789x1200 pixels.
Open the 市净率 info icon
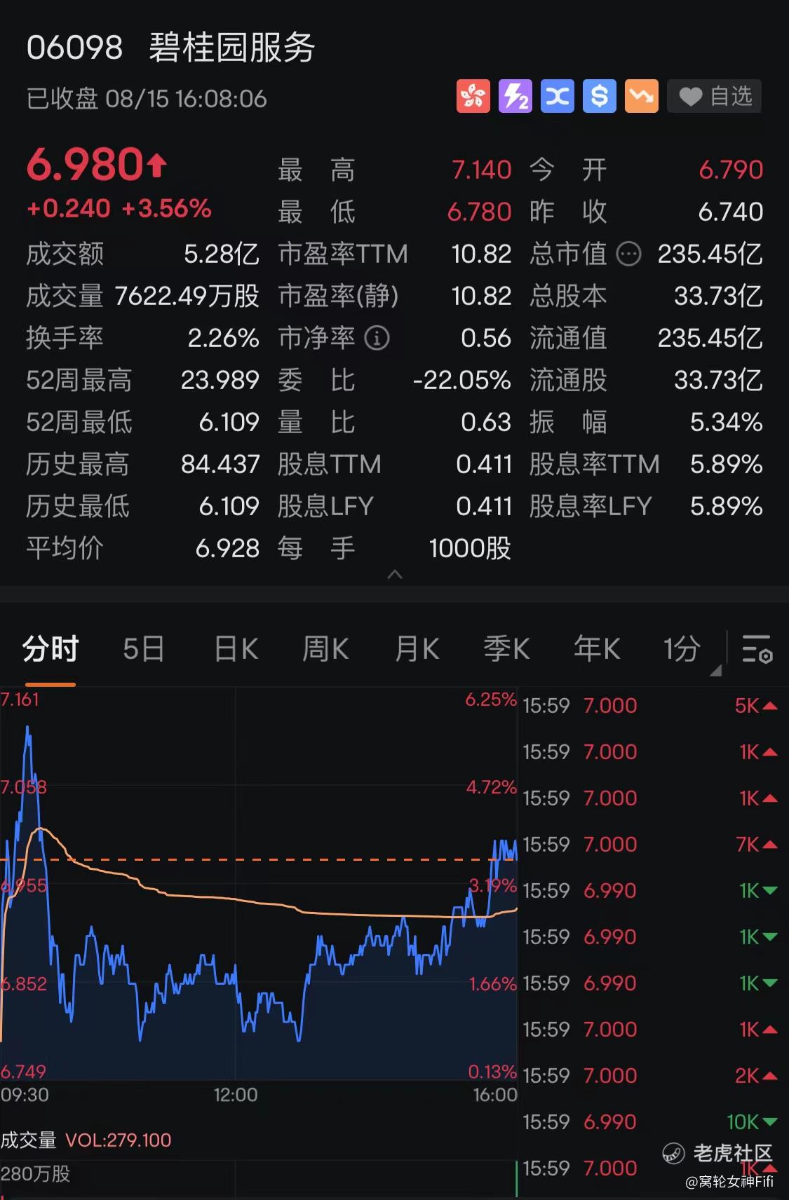(377, 338)
